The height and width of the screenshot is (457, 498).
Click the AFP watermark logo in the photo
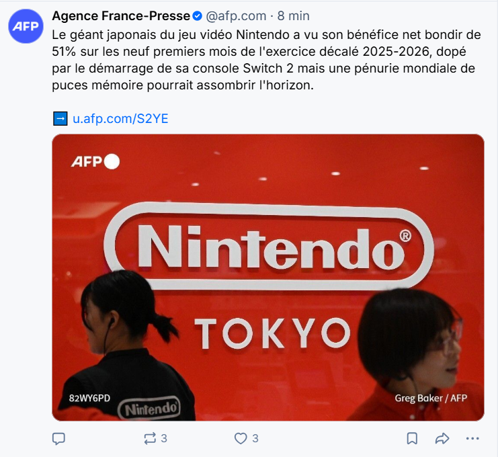point(95,162)
